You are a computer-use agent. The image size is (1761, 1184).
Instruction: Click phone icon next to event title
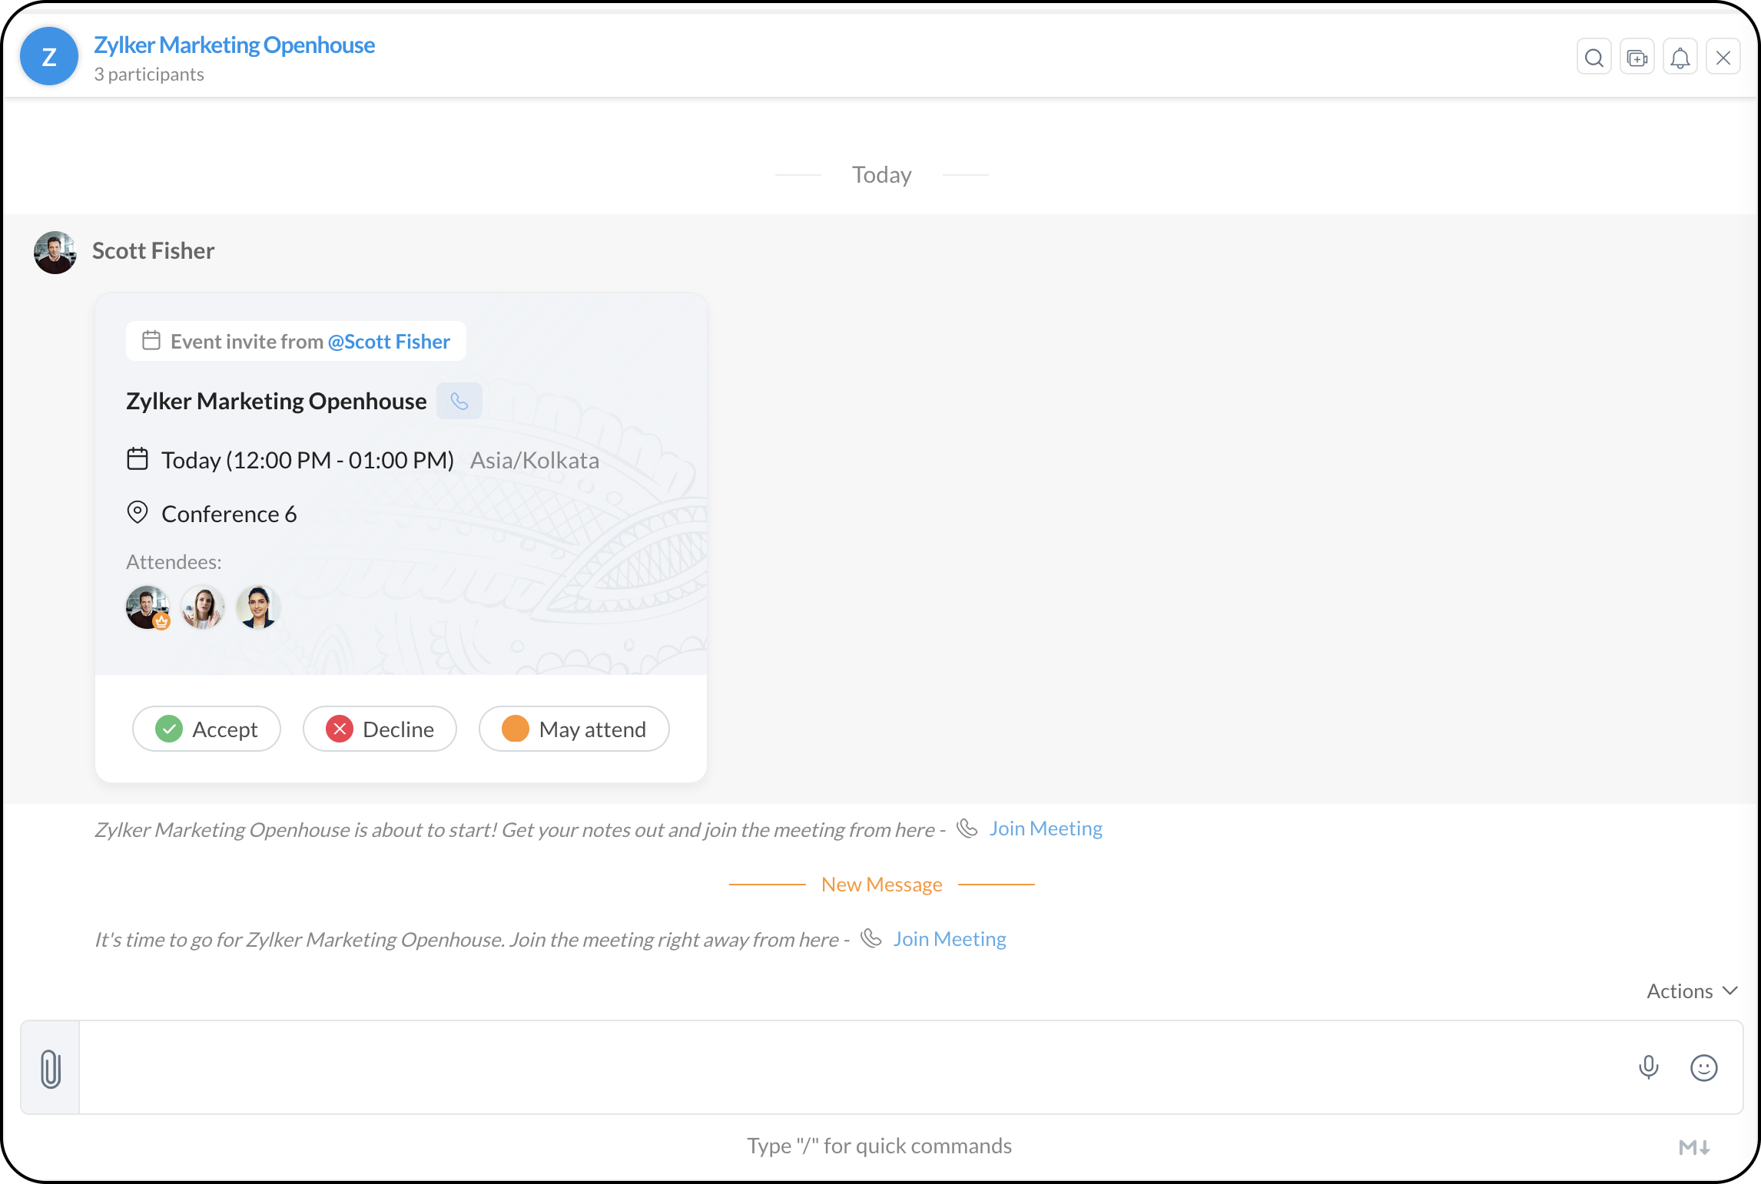(459, 401)
